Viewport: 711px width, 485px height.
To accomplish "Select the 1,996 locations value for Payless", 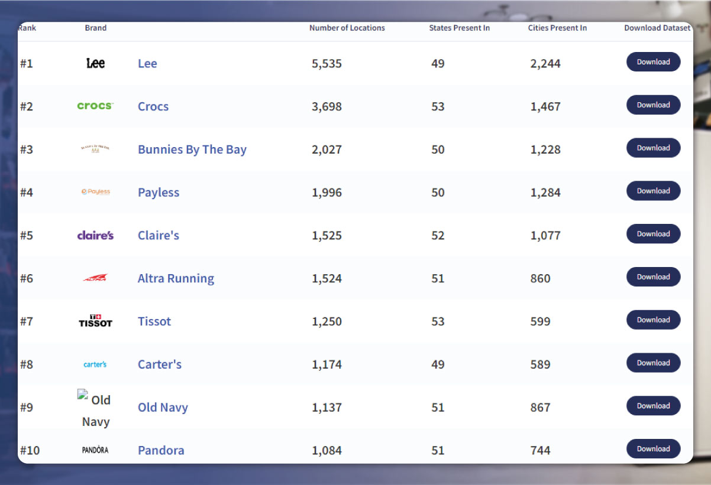I will (327, 193).
